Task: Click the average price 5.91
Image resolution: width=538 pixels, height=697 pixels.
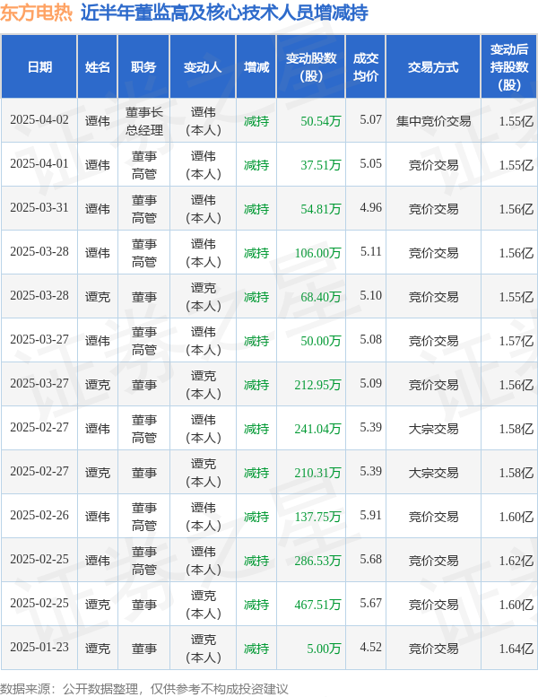Action: (370, 515)
